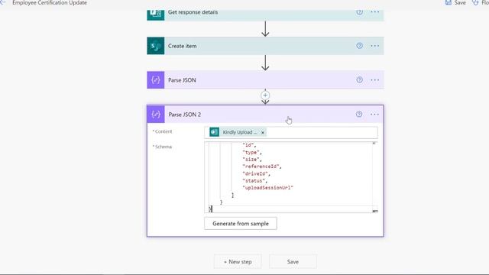Click the "driveId" line in the schema

coord(257,173)
